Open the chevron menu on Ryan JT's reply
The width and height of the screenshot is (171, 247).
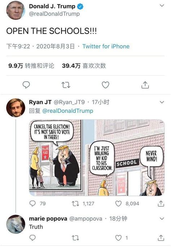pos(162,102)
